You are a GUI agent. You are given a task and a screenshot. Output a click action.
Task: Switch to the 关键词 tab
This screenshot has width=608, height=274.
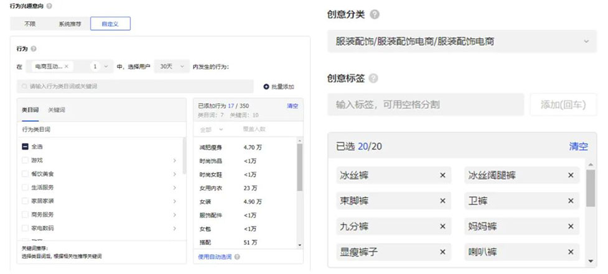click(57, 110)
